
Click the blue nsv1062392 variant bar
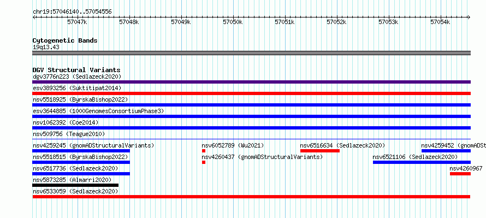251,128
